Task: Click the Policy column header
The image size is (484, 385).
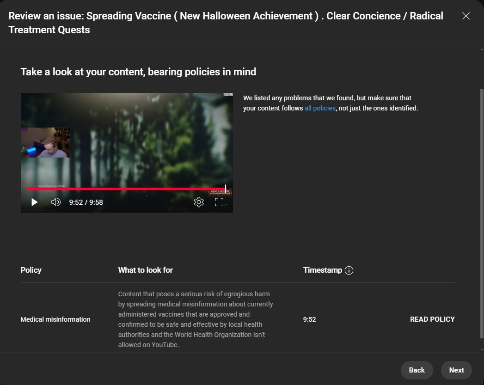Action: pyautogui.click(x=31, y=270)
